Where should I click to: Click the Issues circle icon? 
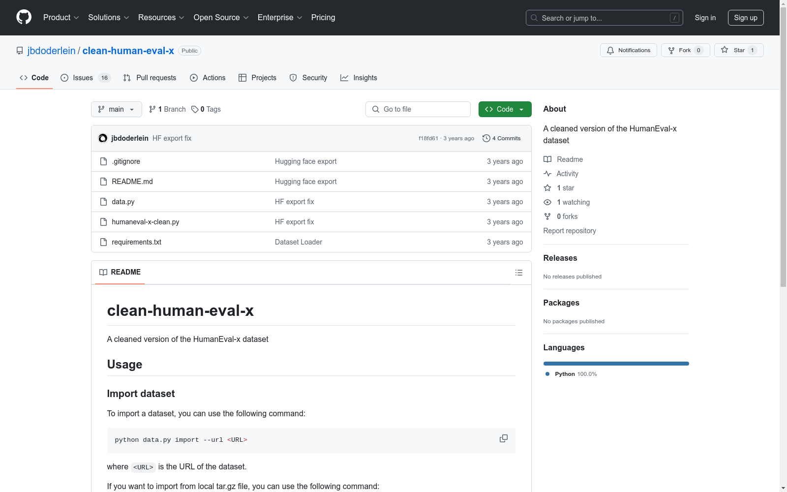click(64, 78)
